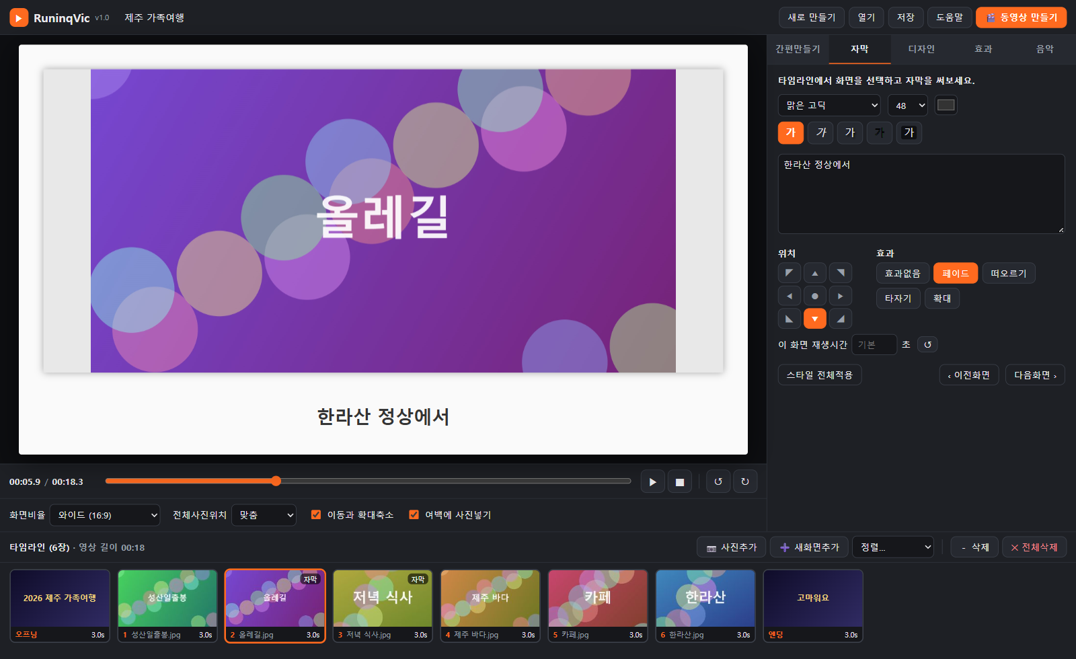Set subtitle position to center dot
1076x659 pixels.
[815, 296]
